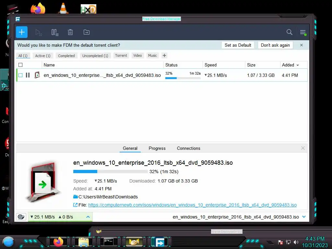The width and height of the screenshot is (332, 249).
Task: Dismiss the default torrent client banner
Action: click(302, 45)
